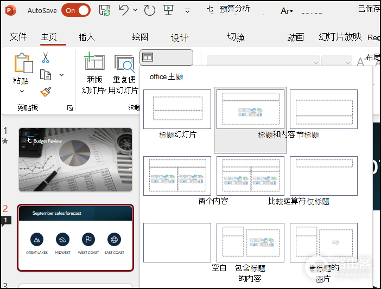Choose the 空白 blank layout thumbnail
Viewport: 381px width, 289px height.
(x=177, y=243)
